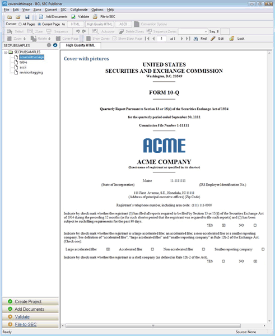The image size is (275, 336).
Task: Select the table document in tree
Action: pyautogui.click(x=23, y=62)
